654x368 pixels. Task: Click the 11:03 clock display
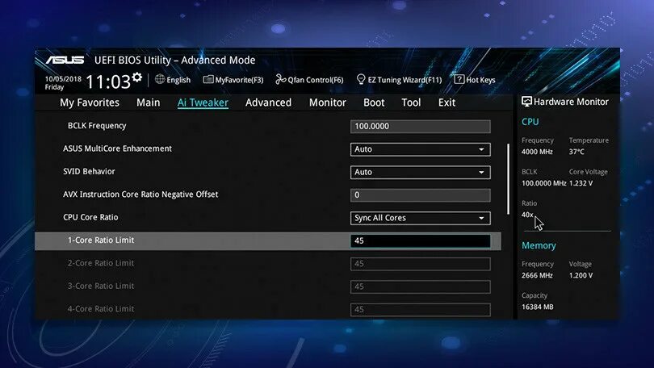108,82
